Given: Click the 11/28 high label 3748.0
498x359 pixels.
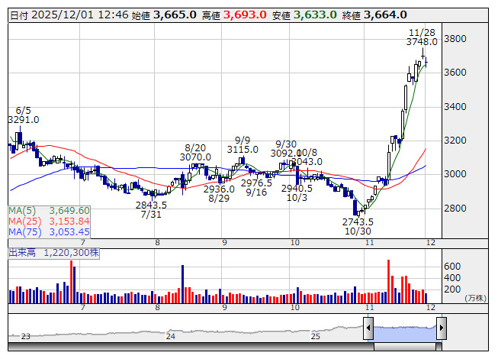Looking at the screenshot, I should [x=422, y=43].
